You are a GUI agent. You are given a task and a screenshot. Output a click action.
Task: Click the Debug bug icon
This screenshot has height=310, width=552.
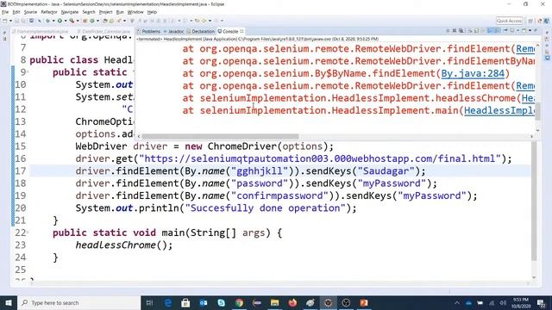[47, 21]
